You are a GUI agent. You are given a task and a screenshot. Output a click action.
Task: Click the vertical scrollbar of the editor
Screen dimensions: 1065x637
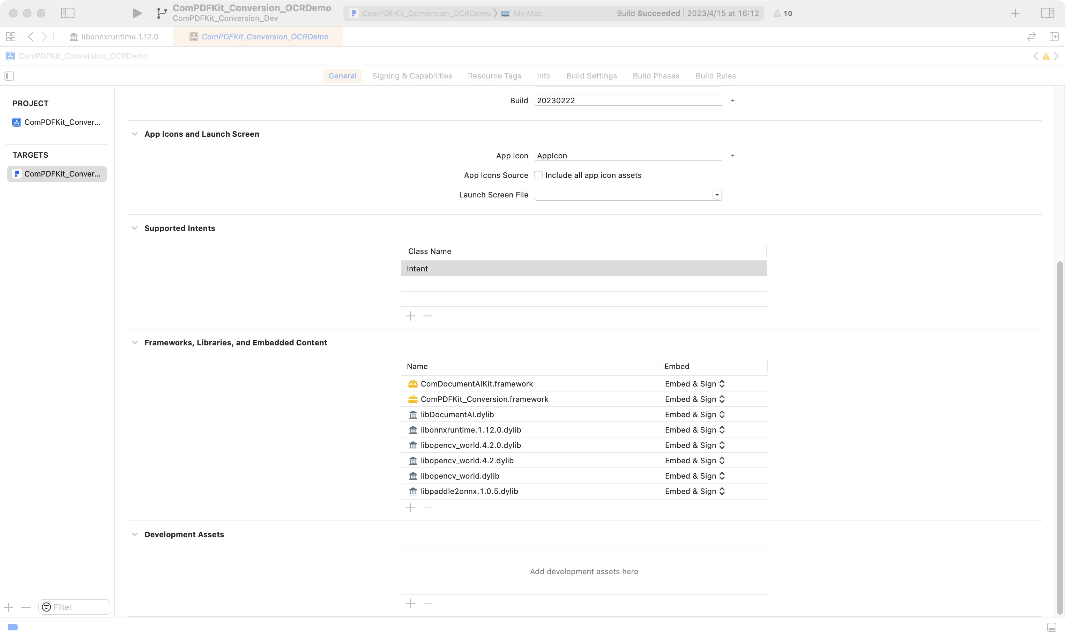[1060, 438]
